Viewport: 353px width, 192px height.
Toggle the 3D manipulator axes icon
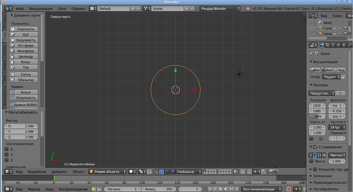click(x=156, y=172)
